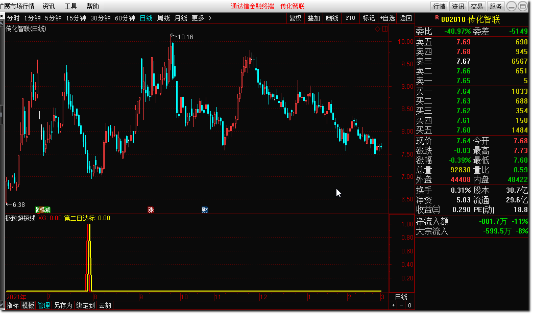Click the 服务 service button
The width and height of the screenshot is (533, 314).
coord(496,6)
